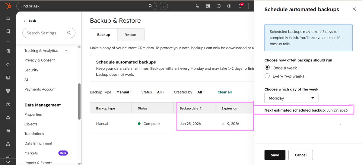Open the Status All filter dropdown

161,92
